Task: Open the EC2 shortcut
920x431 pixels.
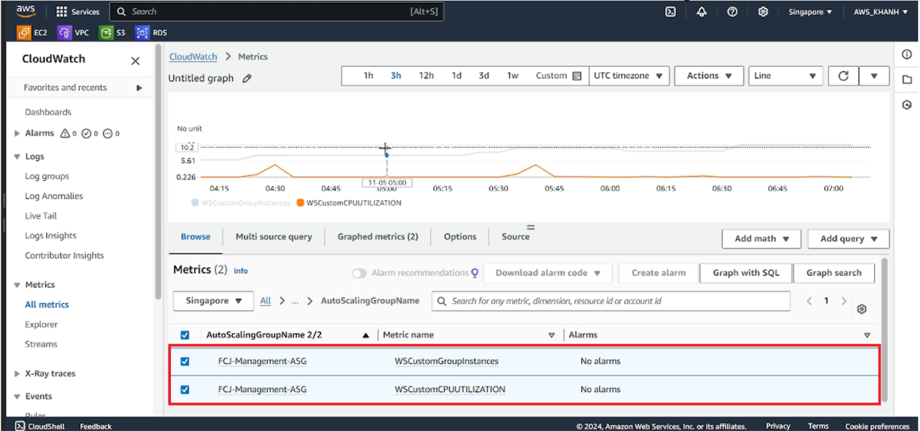Action: [32, 32]
